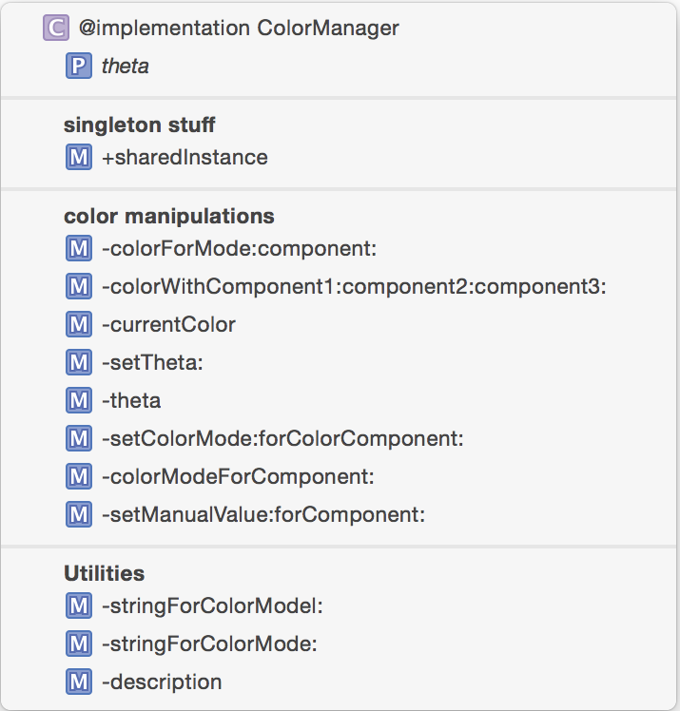
Task: Jump to -stringForColorMode: method
Action: pyautogui.click(x=208, y=644)
